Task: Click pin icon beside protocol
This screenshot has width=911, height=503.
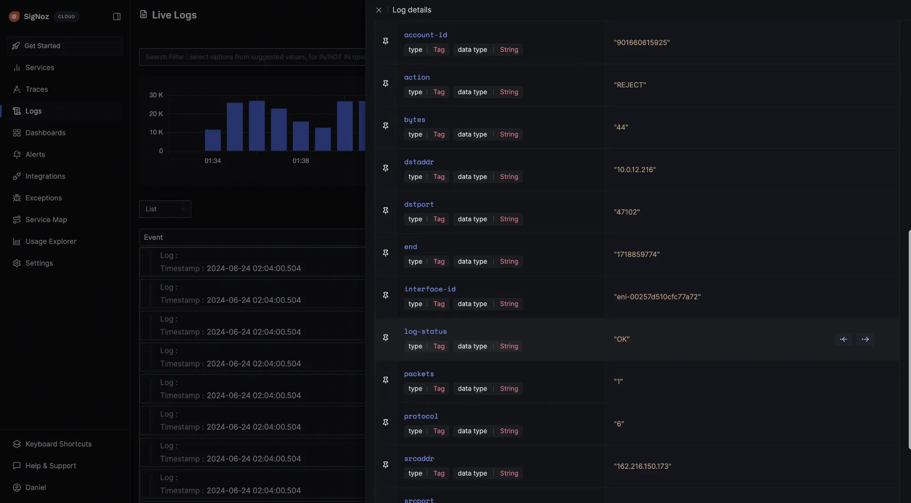Action: pos(385,422)
